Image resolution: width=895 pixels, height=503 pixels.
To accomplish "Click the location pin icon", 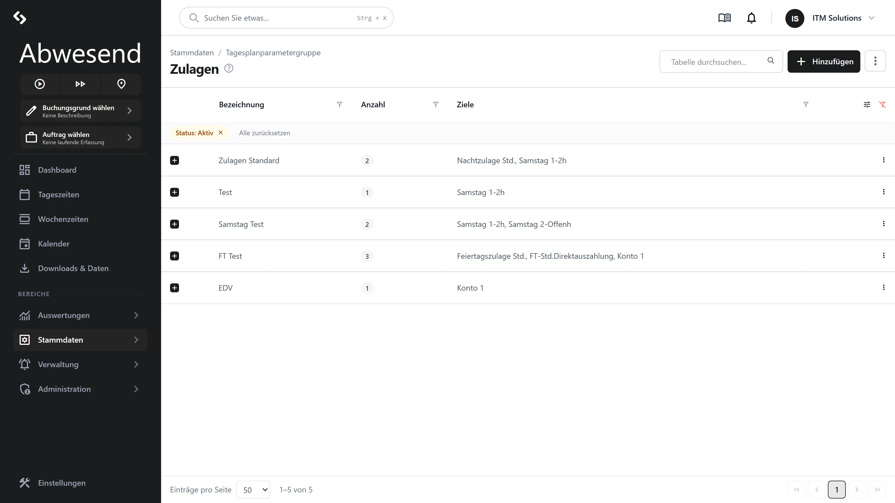I will 121,84.
